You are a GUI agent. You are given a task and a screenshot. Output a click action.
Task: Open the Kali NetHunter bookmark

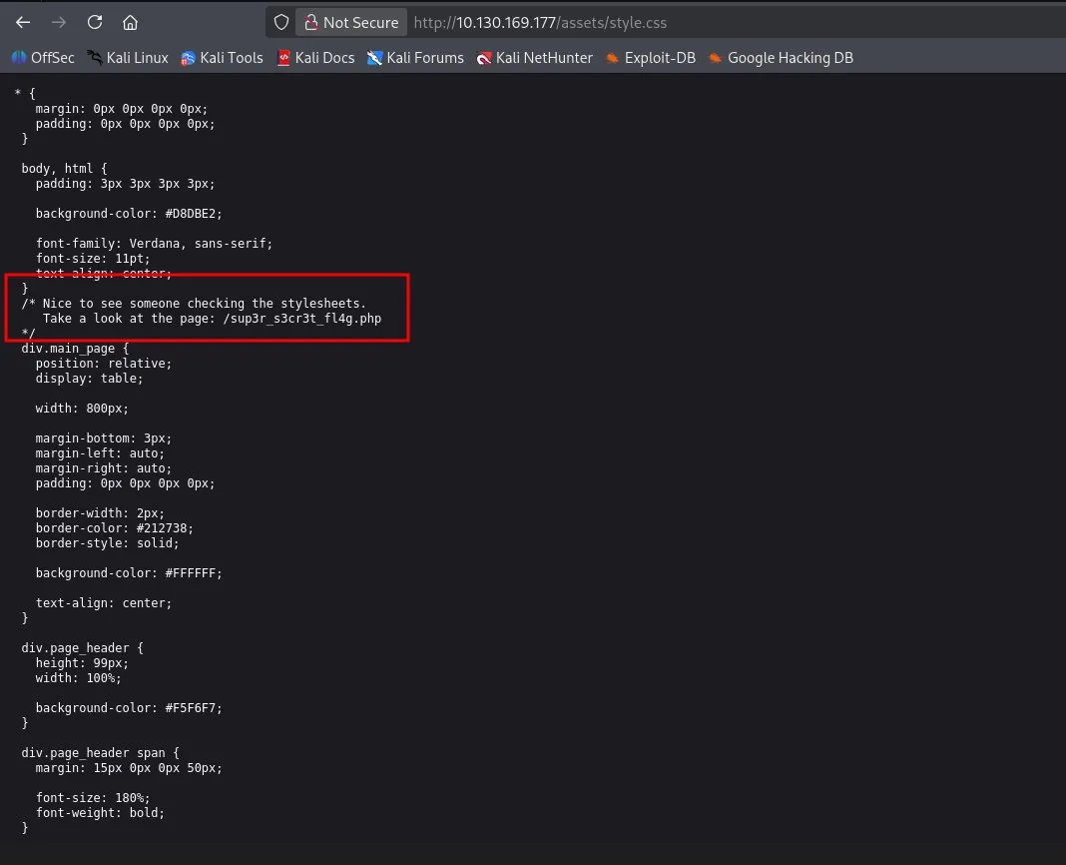[x=534, y=58]
